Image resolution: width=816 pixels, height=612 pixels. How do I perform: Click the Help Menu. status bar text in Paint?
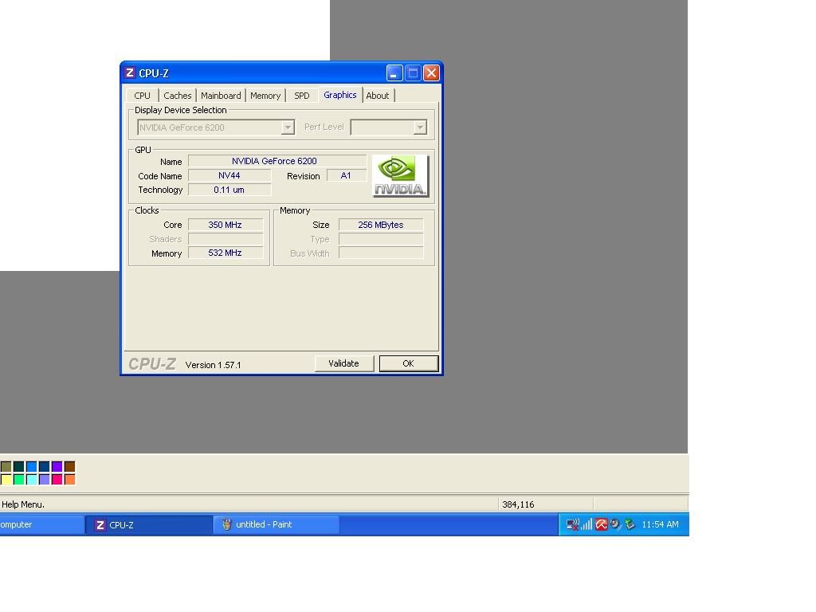tap(23, 504)
